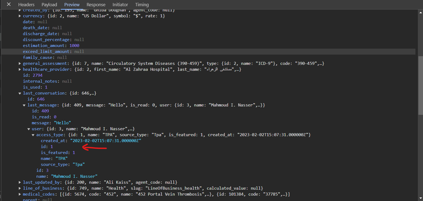The image size is (423, 201).
Task: Collapse the last_conversation object
Action: pos(20,93)
